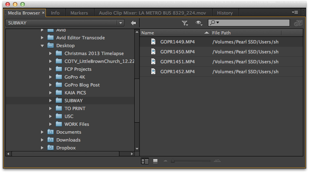The image size is (309, 173).
Task: Switch to the Info tab
Action: coord(55,13)
